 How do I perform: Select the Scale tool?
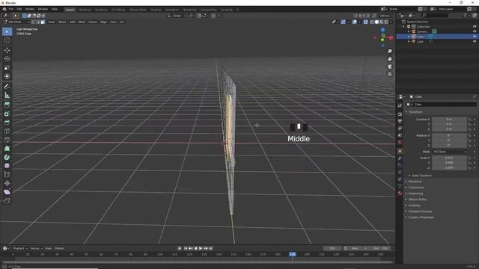pos(7,68)
